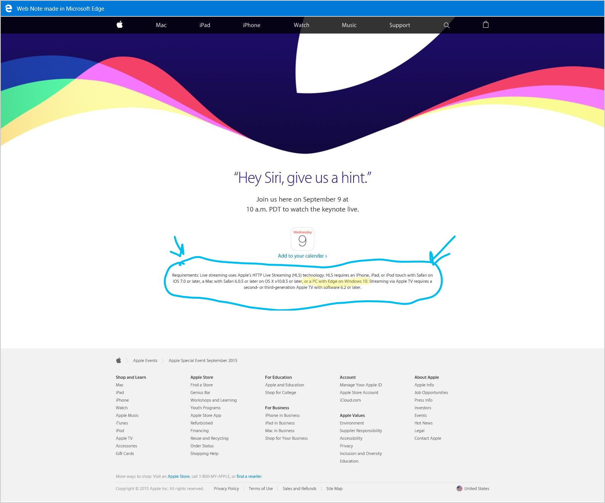605x503 pixels.
Task: Open the Music menu item
Action: (349, 25)
